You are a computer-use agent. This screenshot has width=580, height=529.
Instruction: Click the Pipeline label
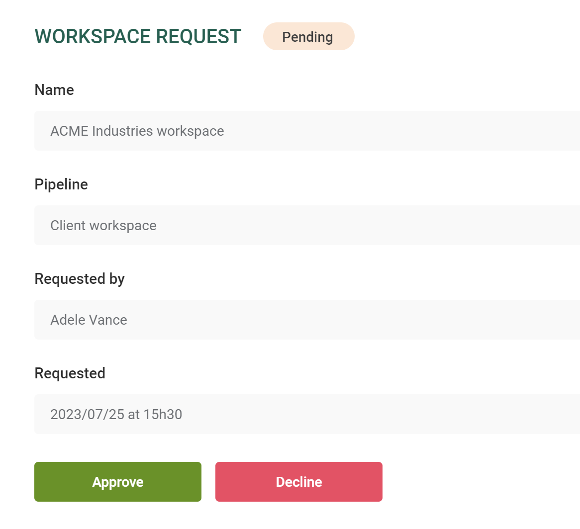click(x=61, y=184)
